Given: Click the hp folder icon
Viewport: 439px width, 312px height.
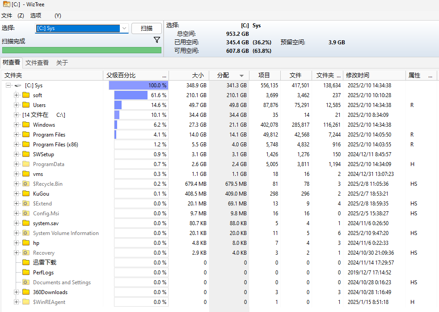Looking at the screenshot, I should pyautogui.click(x=26, y=243).
